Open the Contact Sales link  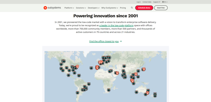coord(147,2)
